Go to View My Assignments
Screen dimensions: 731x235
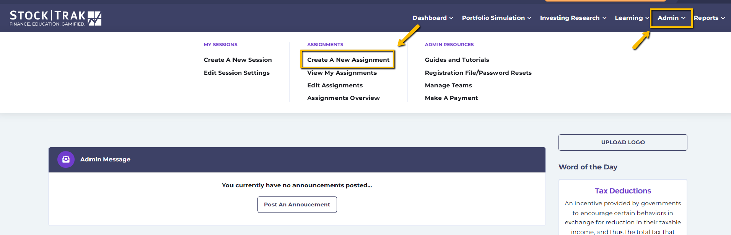click(342, 73)
